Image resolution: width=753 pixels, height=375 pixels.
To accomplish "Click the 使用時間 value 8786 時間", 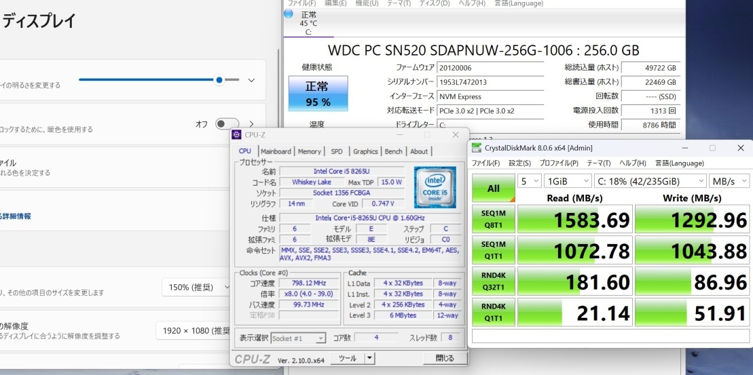I will (650, 125).
